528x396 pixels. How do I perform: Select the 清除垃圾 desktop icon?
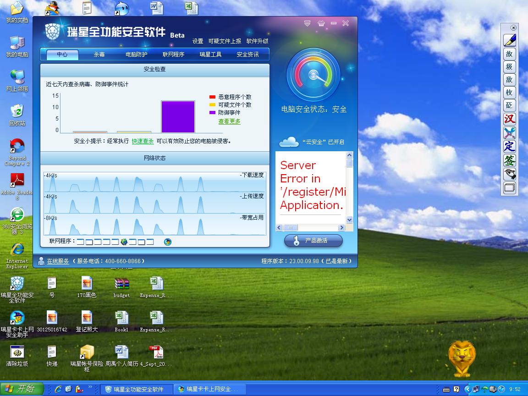pos(17,356)
